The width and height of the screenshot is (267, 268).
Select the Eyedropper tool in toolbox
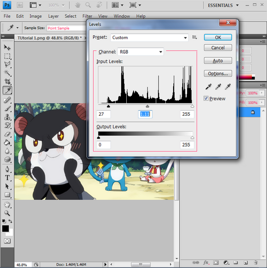pos(7,90)
